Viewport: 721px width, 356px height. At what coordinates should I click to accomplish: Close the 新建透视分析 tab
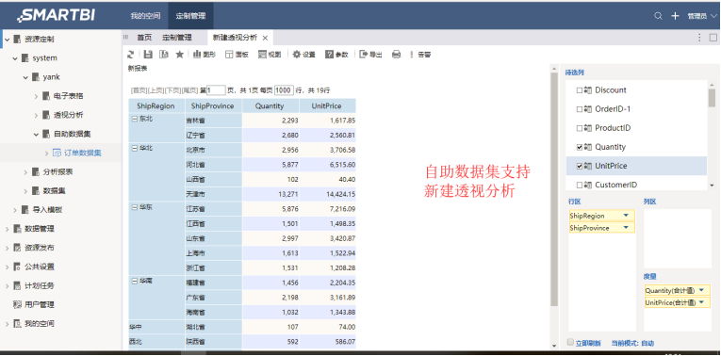[265, 38]
